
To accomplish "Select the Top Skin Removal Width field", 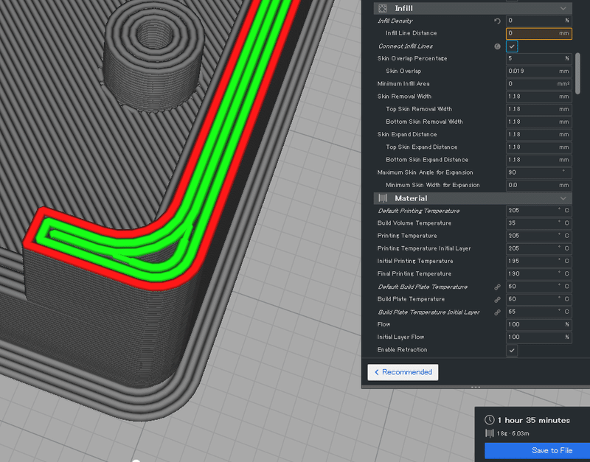I will tap(539, 109).
